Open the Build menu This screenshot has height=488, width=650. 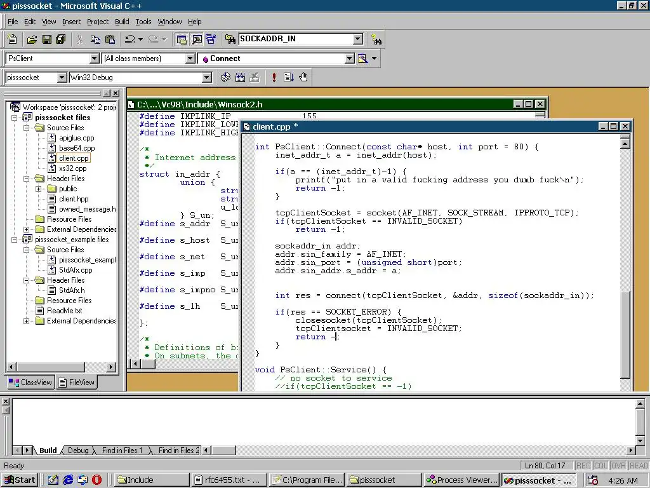tap(122, 22)
